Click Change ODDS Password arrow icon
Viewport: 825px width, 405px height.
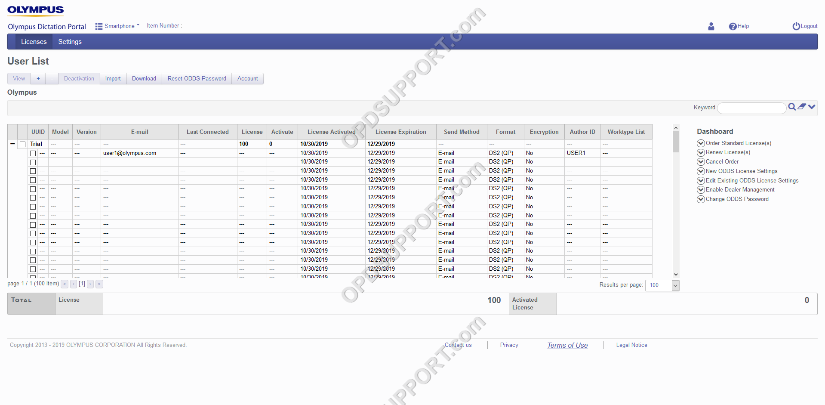pyautogui.click(x=701, y=199)
